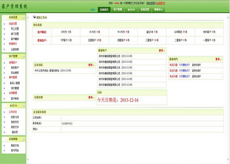Viewport: 230px width, 164px height.
Task: Collapse the 办公OA sidebar panel arrow
Action: point(23,106)
